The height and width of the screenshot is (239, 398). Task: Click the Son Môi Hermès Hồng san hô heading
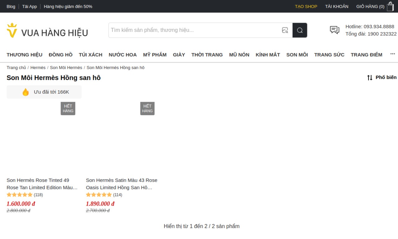pyautogui.click(x=53, y=78)
